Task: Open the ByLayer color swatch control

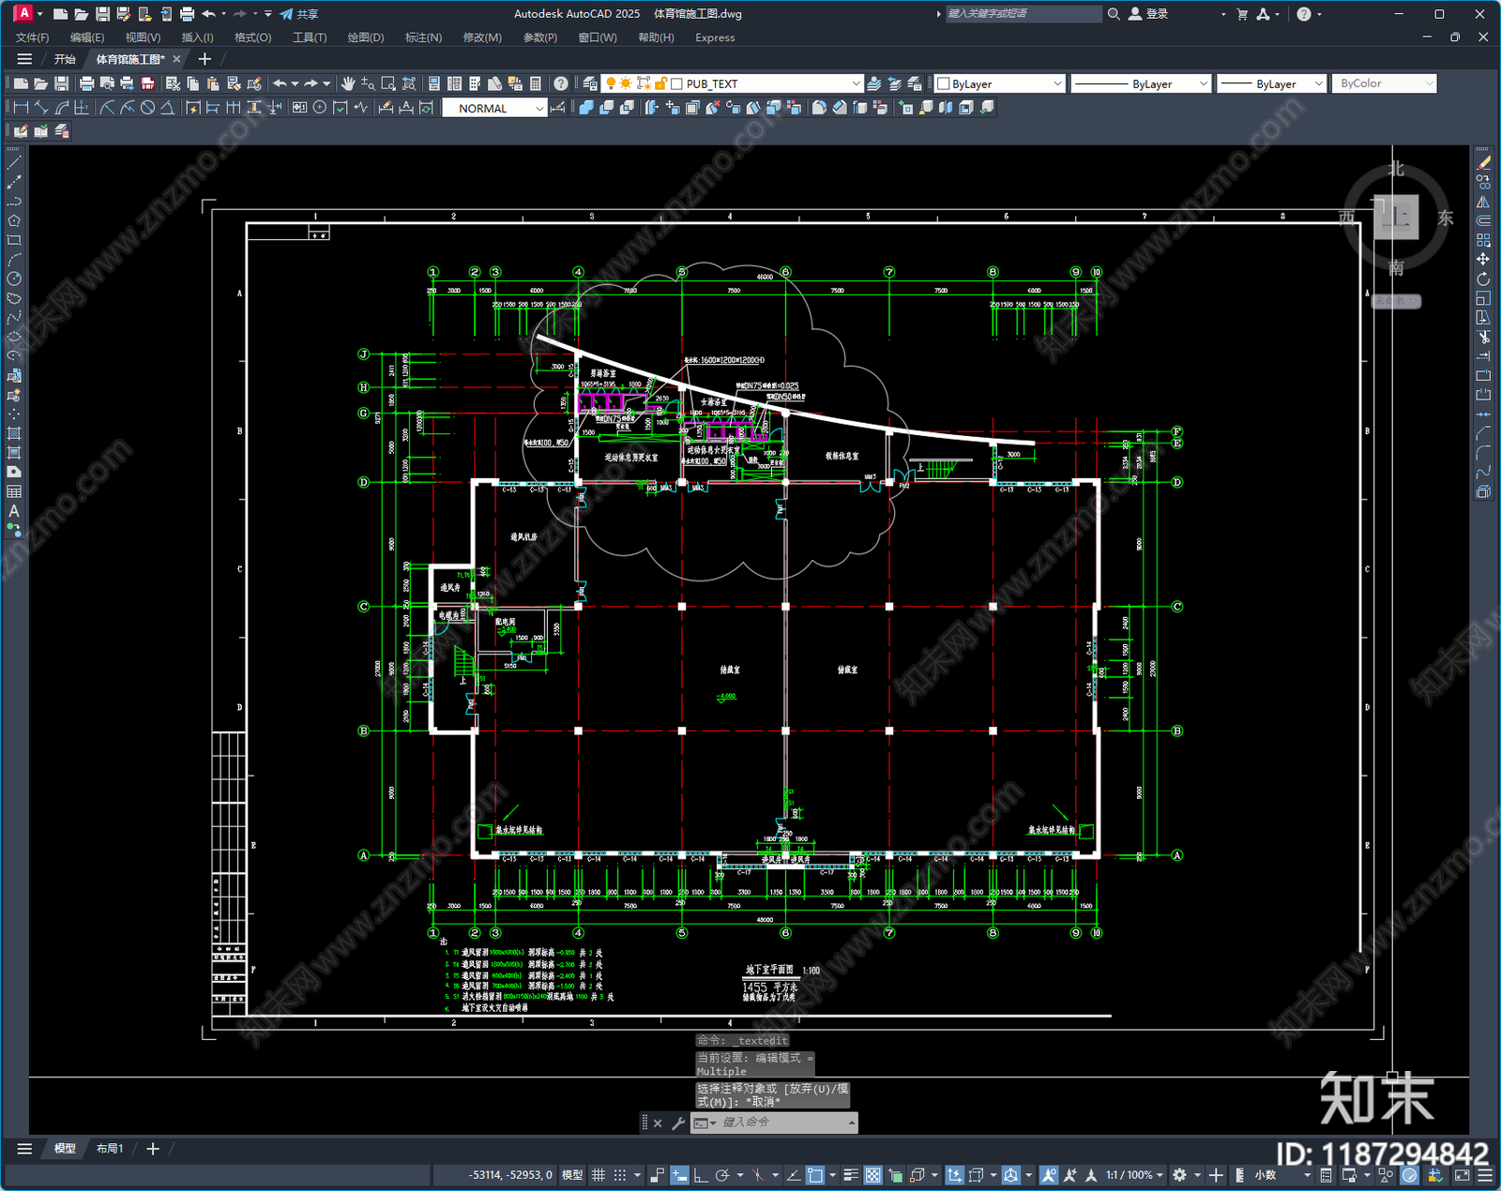Action: [1000, 83]
